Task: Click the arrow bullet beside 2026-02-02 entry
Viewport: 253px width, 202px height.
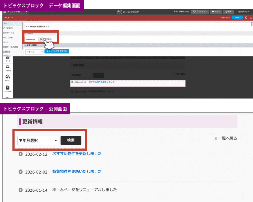Action: [21, 172]
